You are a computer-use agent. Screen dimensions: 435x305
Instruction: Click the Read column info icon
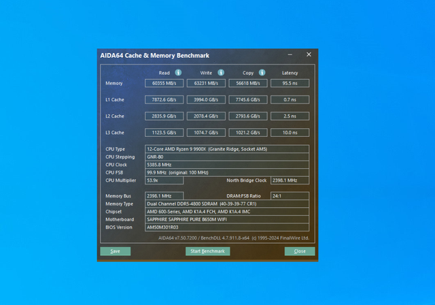pyautogui.click(x=178, y=72)
